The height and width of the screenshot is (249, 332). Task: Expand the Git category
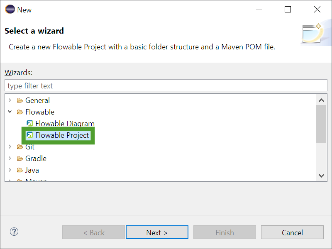point(10,147)
